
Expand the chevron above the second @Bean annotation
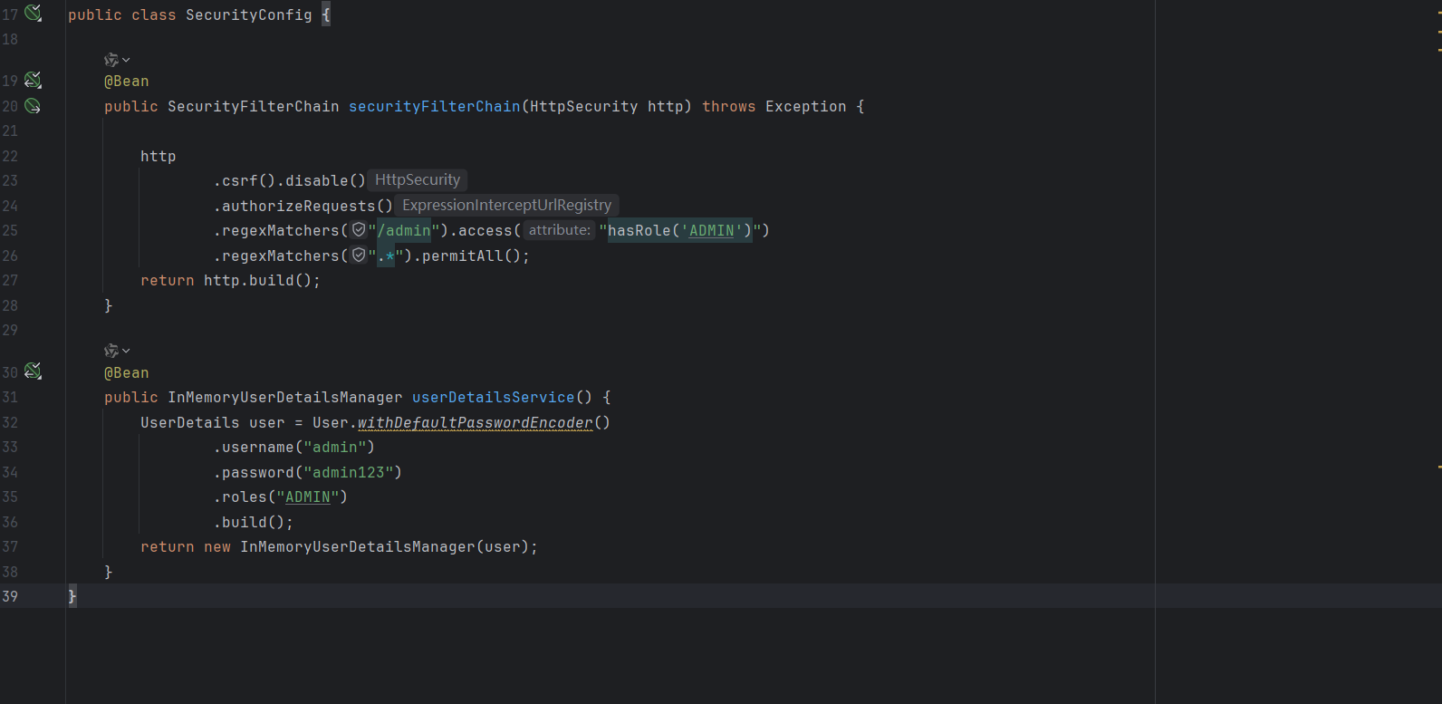(126, 351)
